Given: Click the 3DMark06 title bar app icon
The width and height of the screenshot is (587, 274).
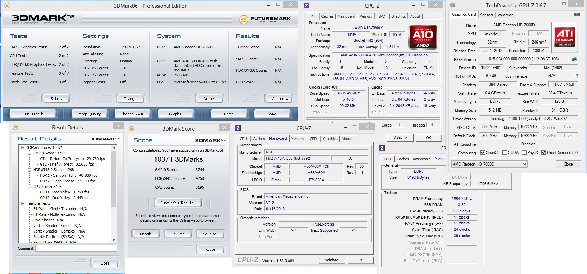Looking at the screenshot, I should click(x=7, y=6).
